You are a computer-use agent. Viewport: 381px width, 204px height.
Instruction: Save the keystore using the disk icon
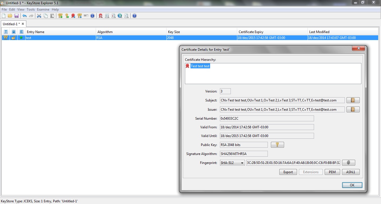[x=17, y=16]
